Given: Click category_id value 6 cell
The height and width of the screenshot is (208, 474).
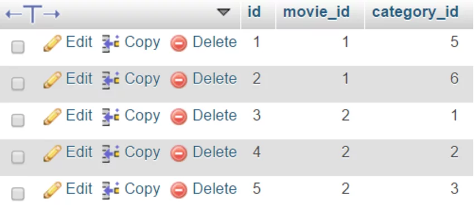Looking at the screenshot, I should coord(419,79).
